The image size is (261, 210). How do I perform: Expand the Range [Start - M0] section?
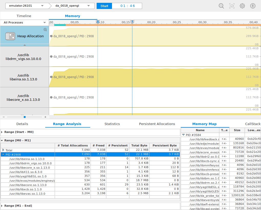[x=2, y=132]
